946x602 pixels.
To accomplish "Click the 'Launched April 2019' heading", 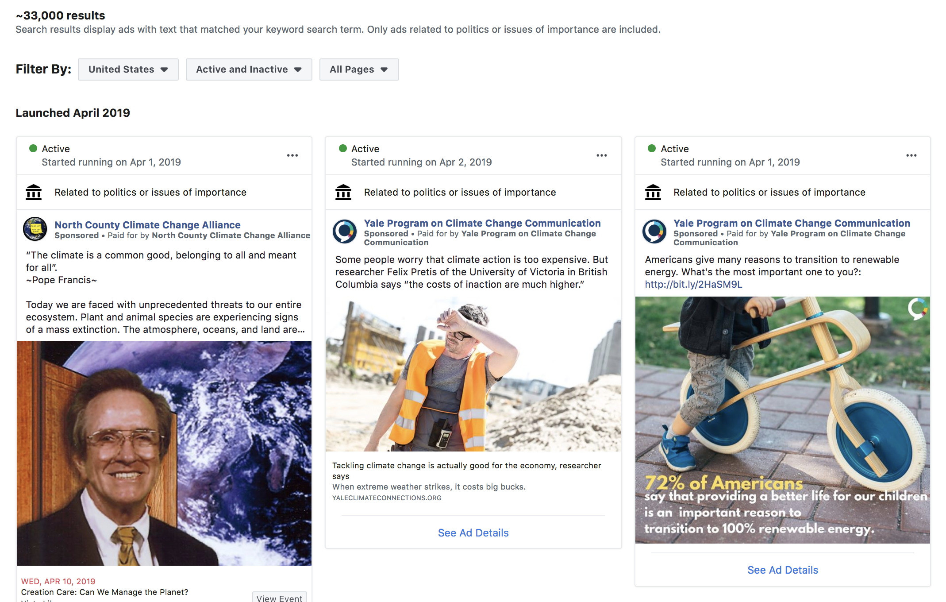I will click(x=73, y=113).
